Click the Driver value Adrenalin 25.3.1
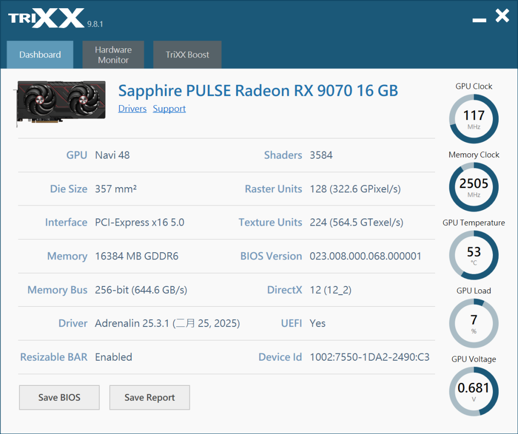 point(167,324)
